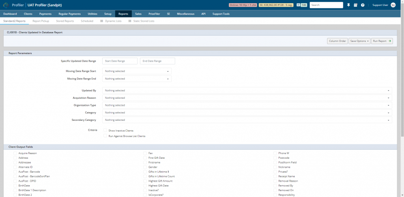The width and height of the screenshot is (404, 197).
Task: Open the SE menu
Action: [168, 14]
